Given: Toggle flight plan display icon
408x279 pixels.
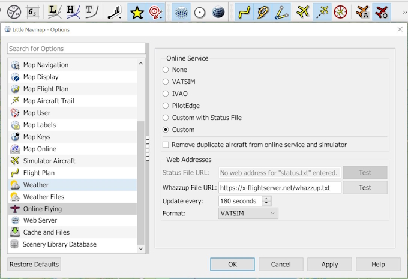Looking at the screenshot, I should 244,12.
